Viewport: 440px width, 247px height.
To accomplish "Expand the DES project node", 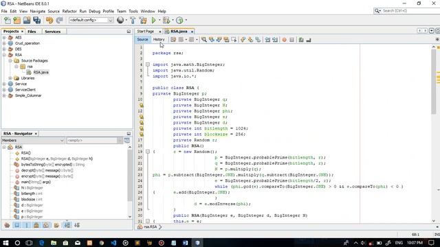I will coord(4,49).
